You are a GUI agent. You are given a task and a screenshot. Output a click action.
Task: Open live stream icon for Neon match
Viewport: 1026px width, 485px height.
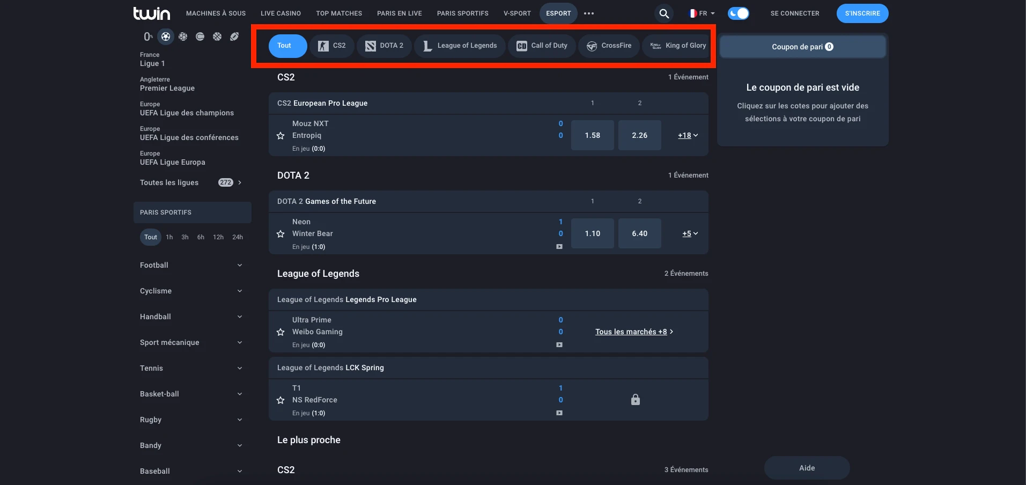[x=559, y=247]
